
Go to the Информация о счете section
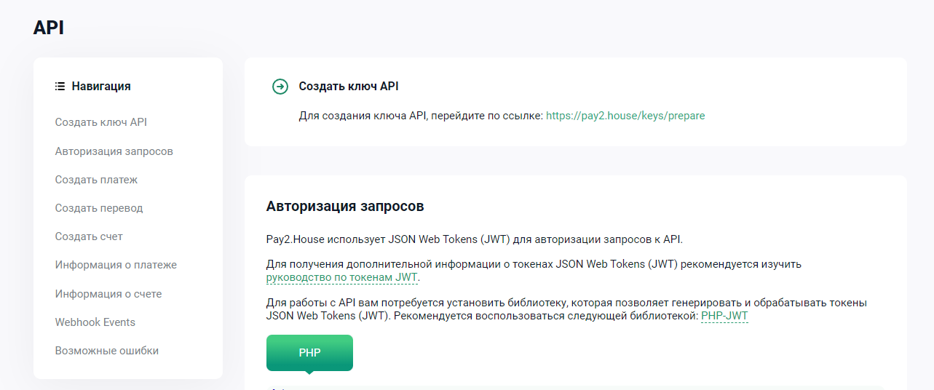coord(108,294)
